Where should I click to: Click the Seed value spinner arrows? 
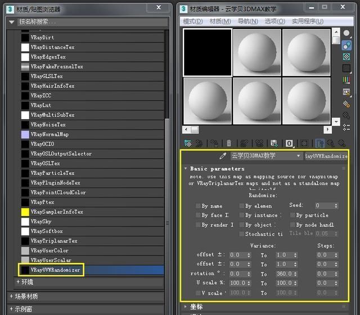tap(336, 205)
